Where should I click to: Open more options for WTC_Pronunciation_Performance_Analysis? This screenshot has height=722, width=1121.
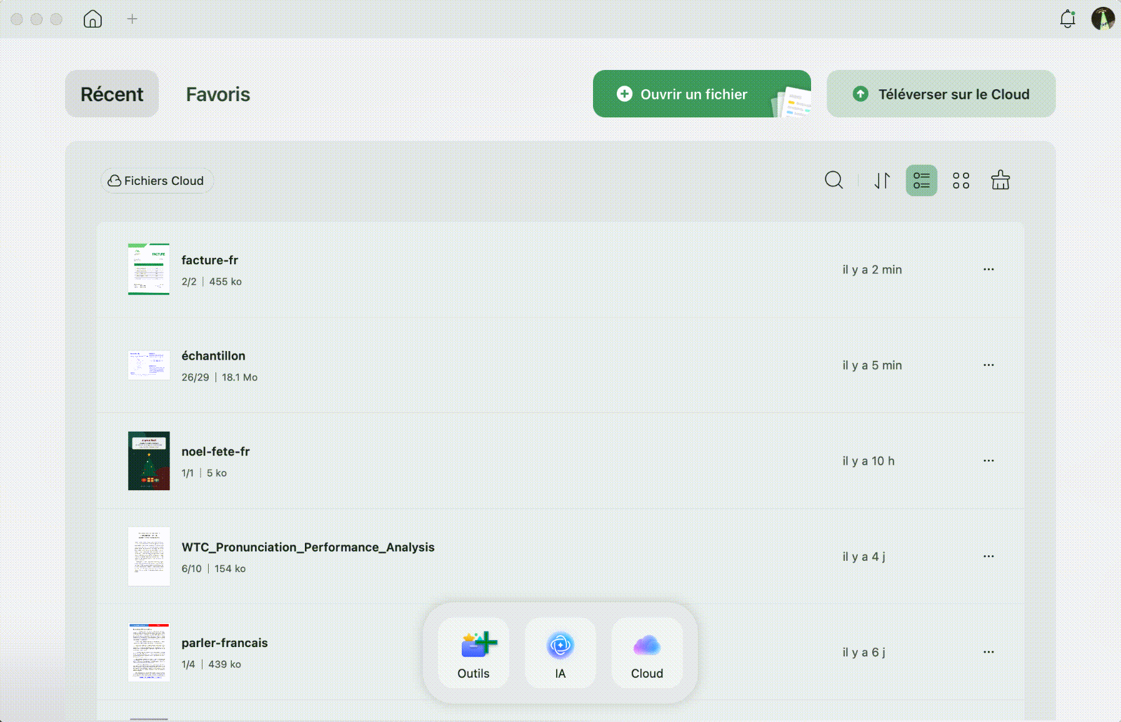(989, 556)
